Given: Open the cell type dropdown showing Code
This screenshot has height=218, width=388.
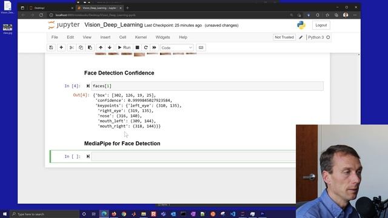Looking at the screenshot, I should tap(176, 48).
